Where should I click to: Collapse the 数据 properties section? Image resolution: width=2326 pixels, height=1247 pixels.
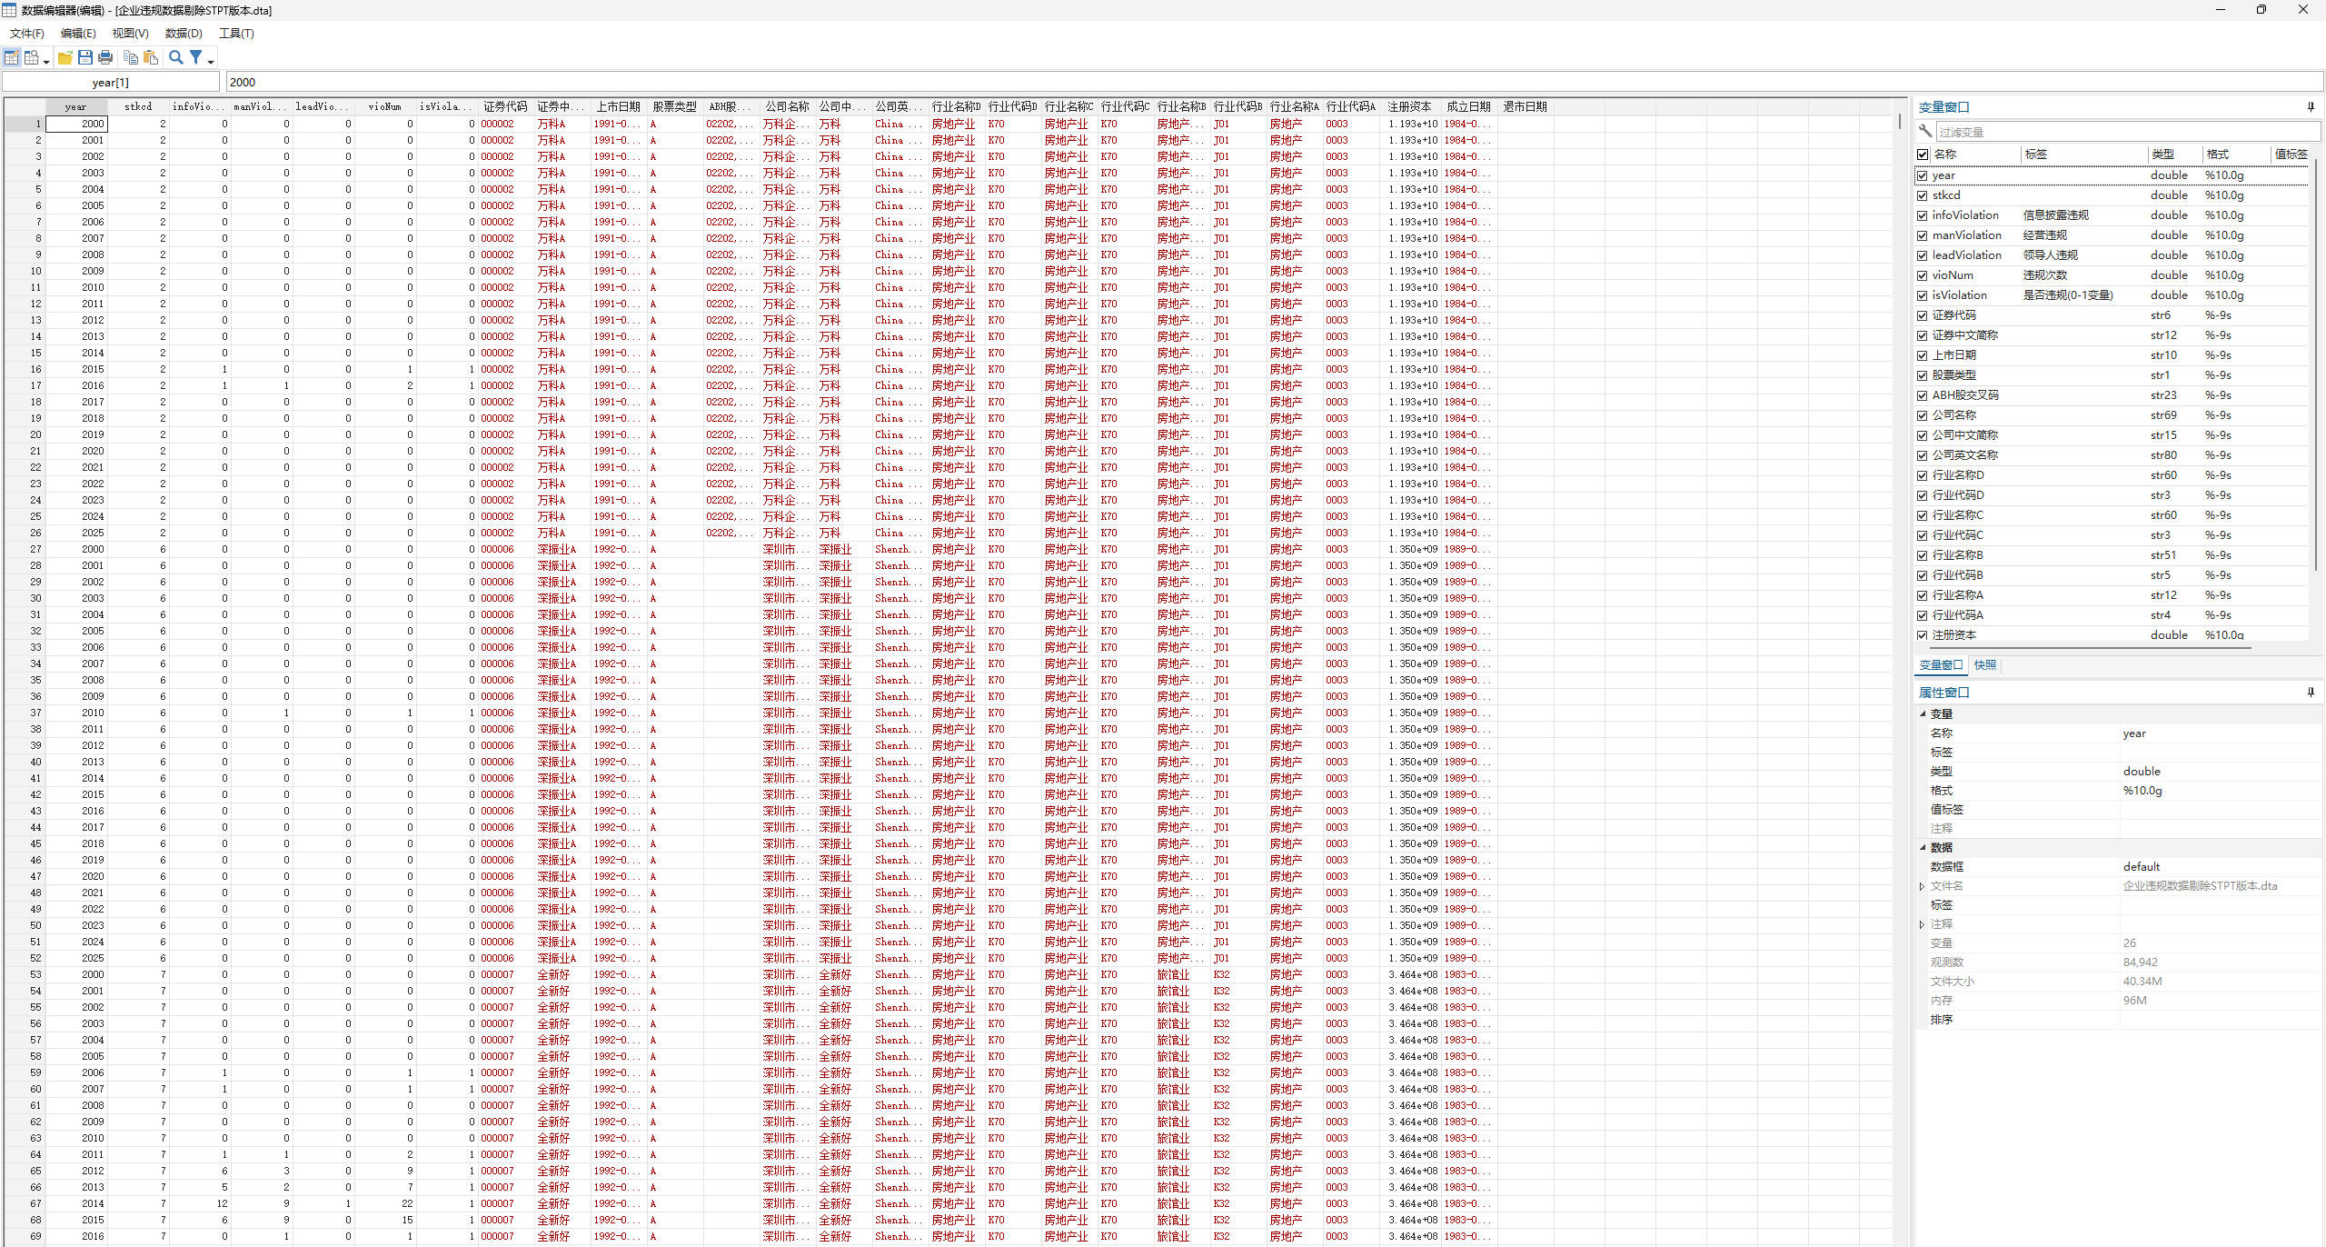[x=1923, y=847]
